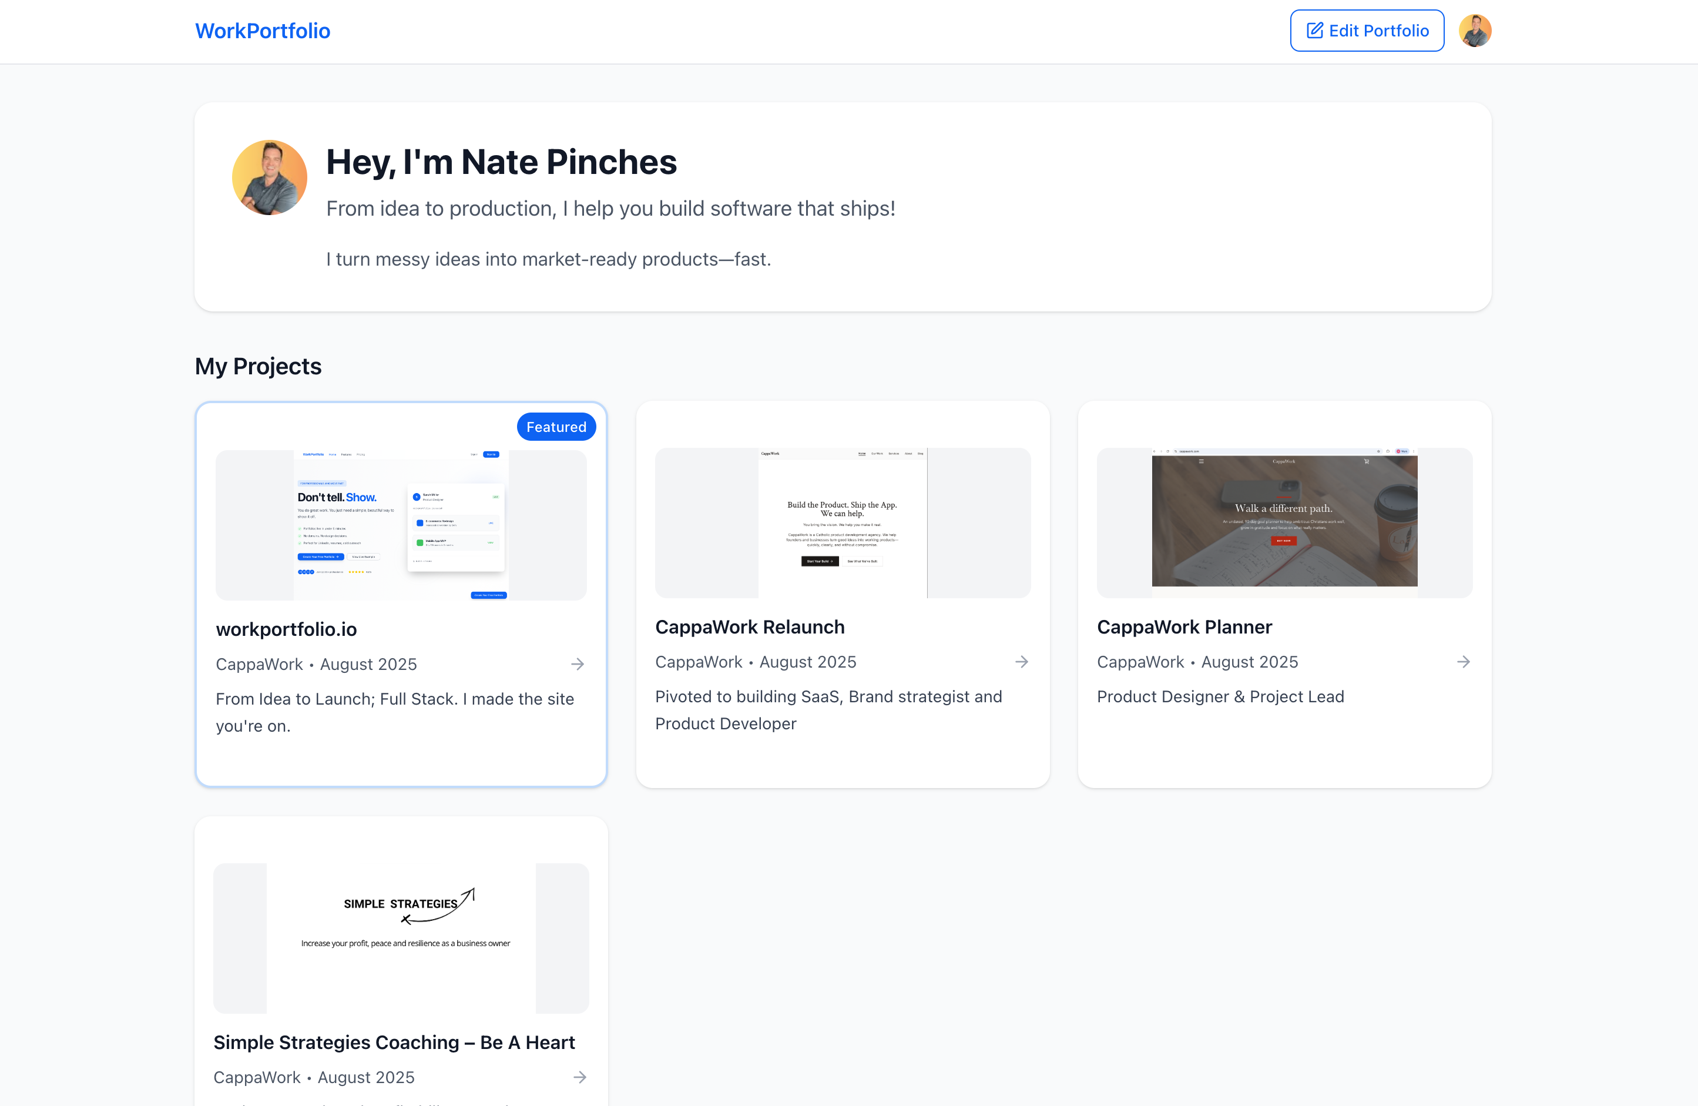The width and height of the screenshot is (1698, 1106).
Task: Click the Featured badge on workportfolio.io card
Action: point(556,426)
